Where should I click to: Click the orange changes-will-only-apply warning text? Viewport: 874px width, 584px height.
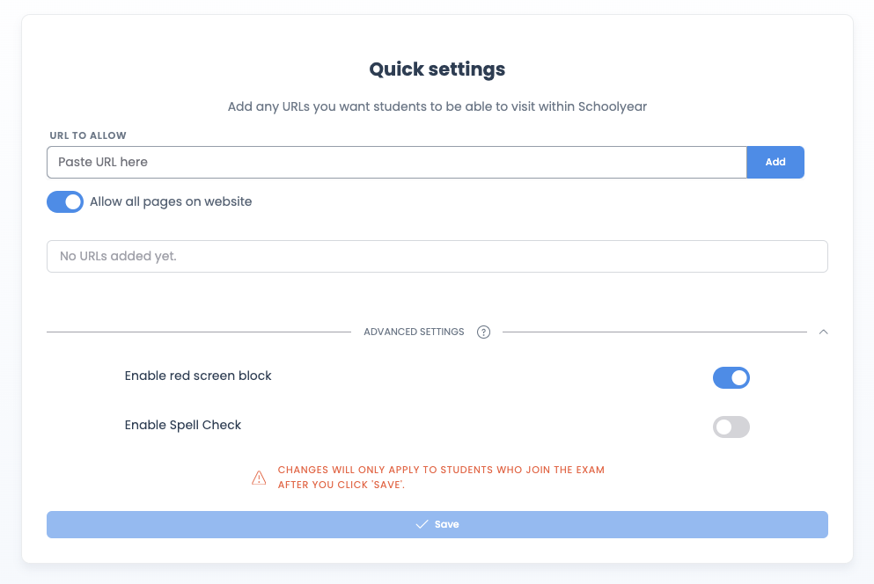(441, 477)
